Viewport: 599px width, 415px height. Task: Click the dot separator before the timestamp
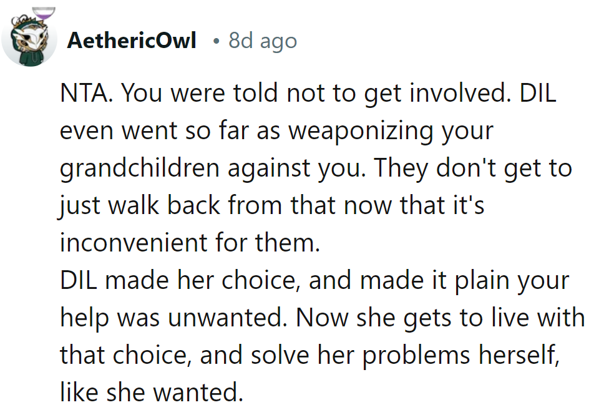[x=217, y=41]
